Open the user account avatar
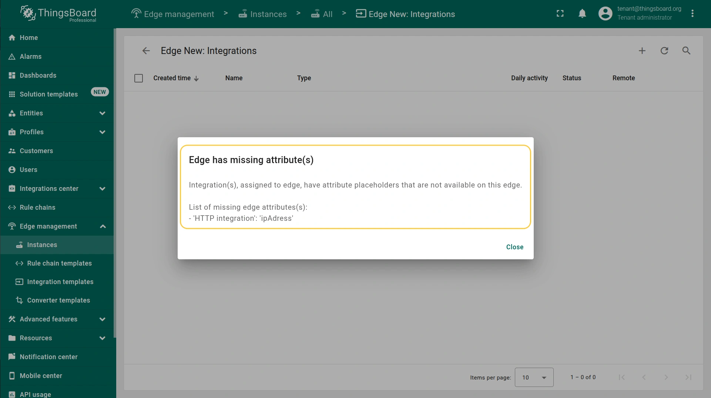Image resolution: width=711 pixels, height=398 pixels. (x=605, y=14)
